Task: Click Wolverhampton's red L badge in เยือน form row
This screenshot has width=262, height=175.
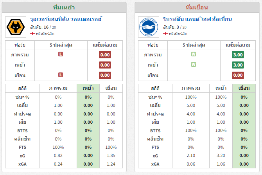Action: pos(61,75)
